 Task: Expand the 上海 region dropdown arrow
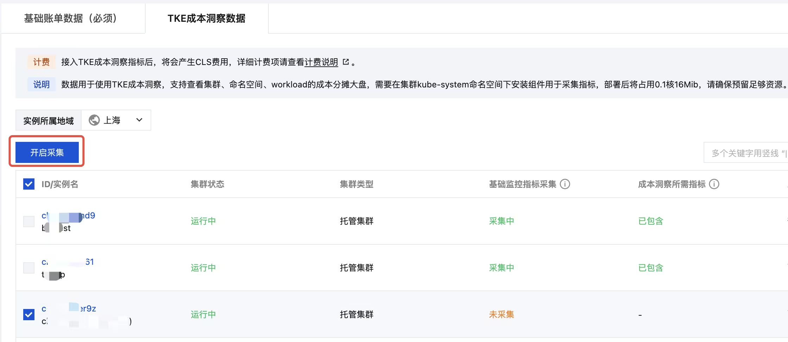pyautogui.click(x=139, y=120)
